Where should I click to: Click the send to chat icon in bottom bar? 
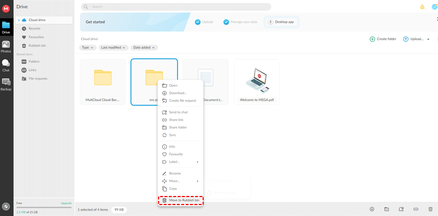coord(401,209)
